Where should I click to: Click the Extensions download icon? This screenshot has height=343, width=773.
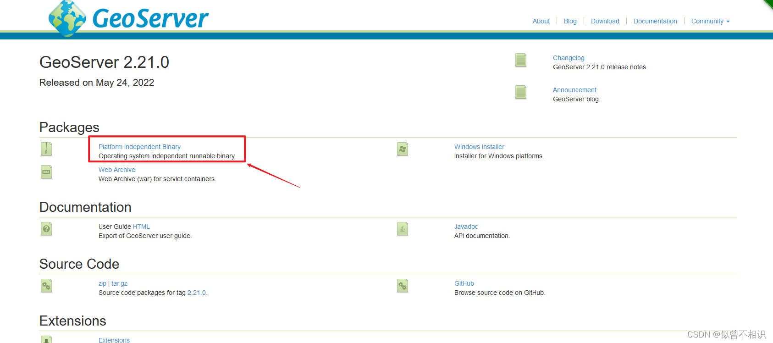[x=46, y=339]
